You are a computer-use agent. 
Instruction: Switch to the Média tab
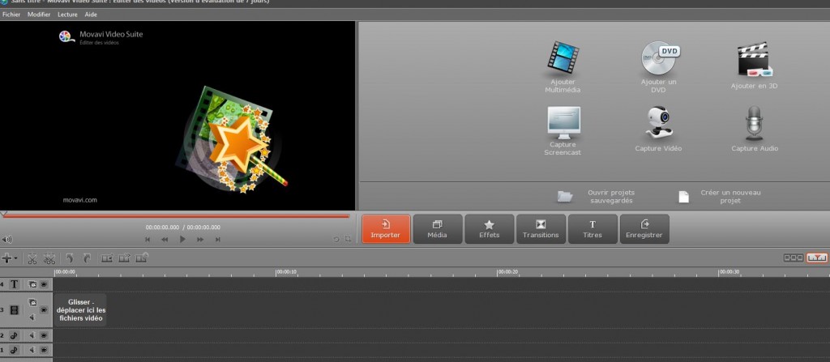437,229
